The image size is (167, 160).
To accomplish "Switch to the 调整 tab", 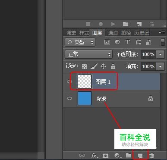I will 71,33.
